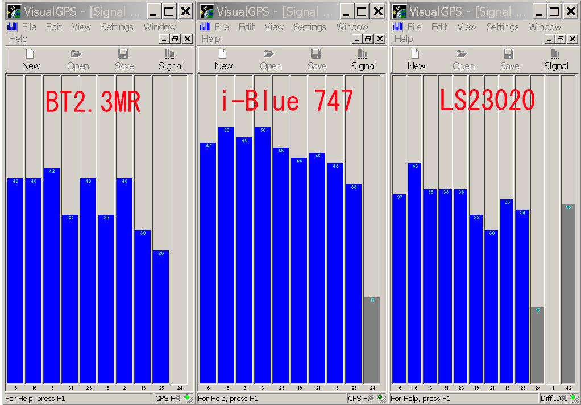Minimize inner document in LS23020 window
581x405 pixels.
click(x=550, y=39)
